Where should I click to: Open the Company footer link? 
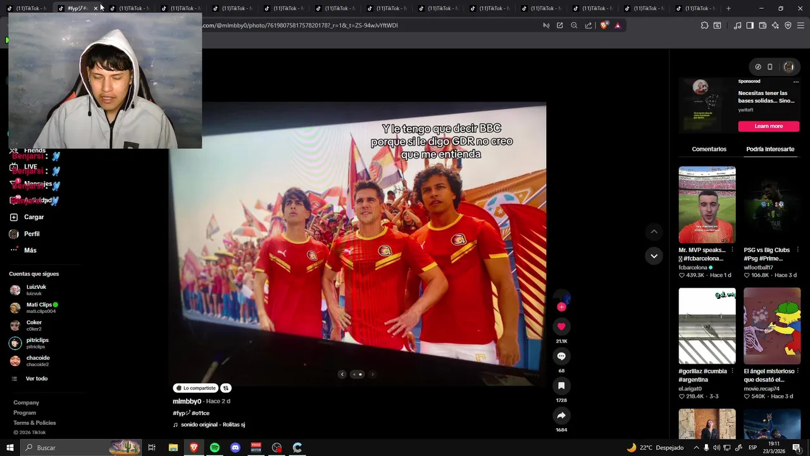click(x=26, y=403)
